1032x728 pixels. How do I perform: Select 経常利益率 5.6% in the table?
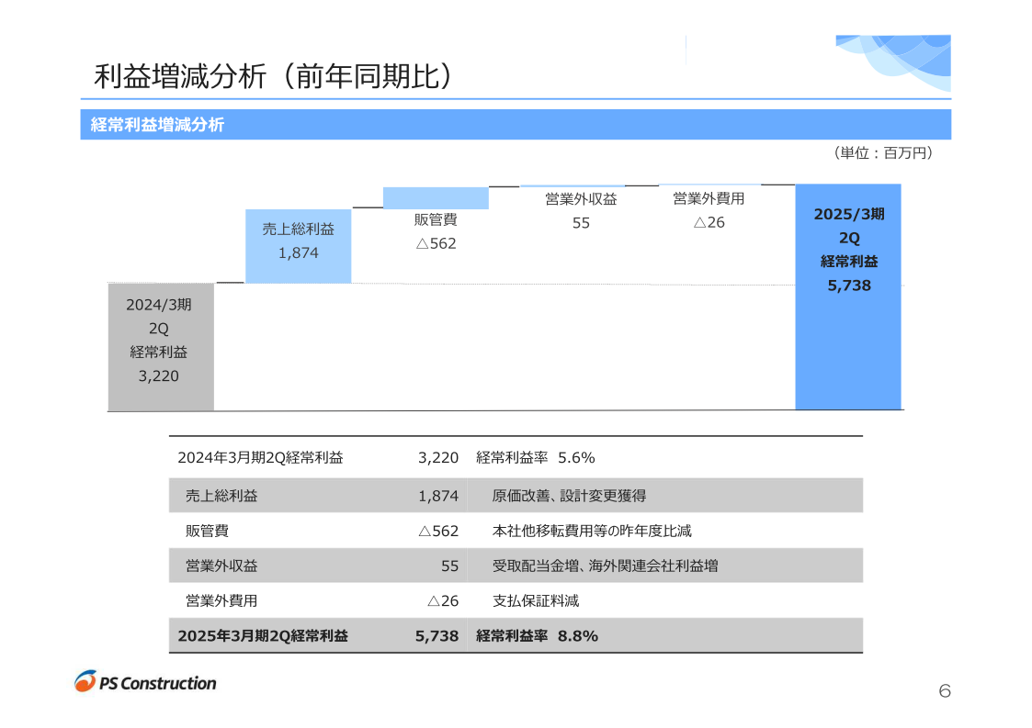(536, 458)
